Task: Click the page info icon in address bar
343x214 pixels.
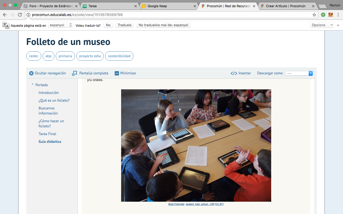Action: [x=29, y=15]
